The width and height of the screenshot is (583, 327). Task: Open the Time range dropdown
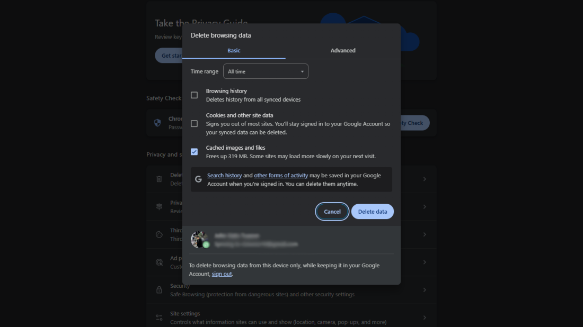(266, 71)
